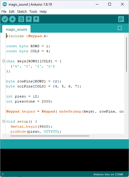Click the 'const byte ROWS = 1;' line
The width and height of the screenshot is (129, 177).
click(x=28, y=46)
